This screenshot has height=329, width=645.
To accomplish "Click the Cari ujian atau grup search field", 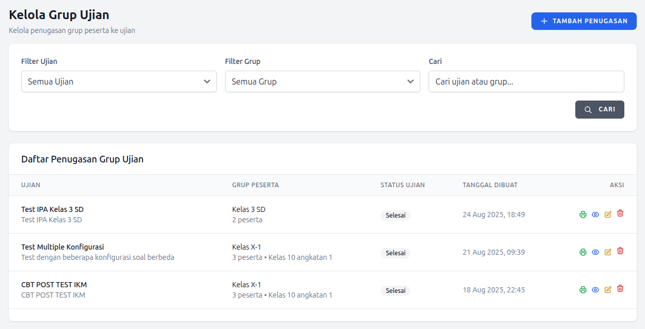I will 526,81.
